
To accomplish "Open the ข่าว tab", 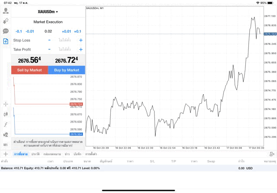I will tap(67, 154).
